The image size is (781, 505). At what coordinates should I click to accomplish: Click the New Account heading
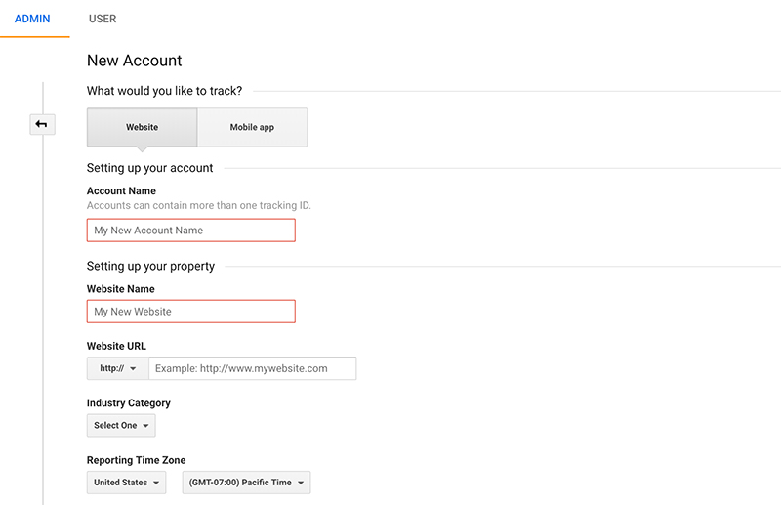tap(135, 61)
